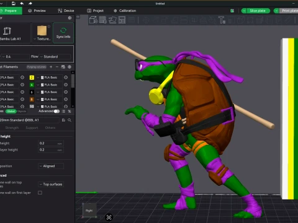Edit preset icon for filament 2

66,77
